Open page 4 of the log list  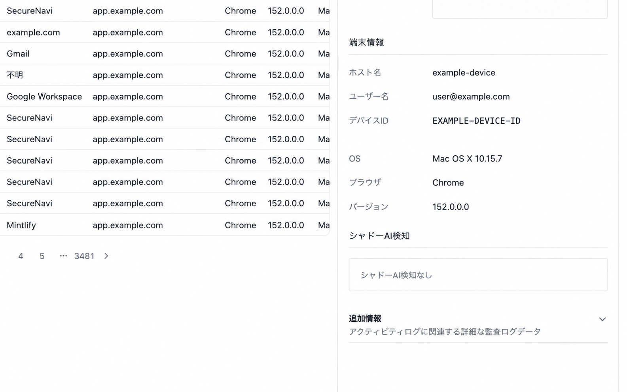[21, 256]
